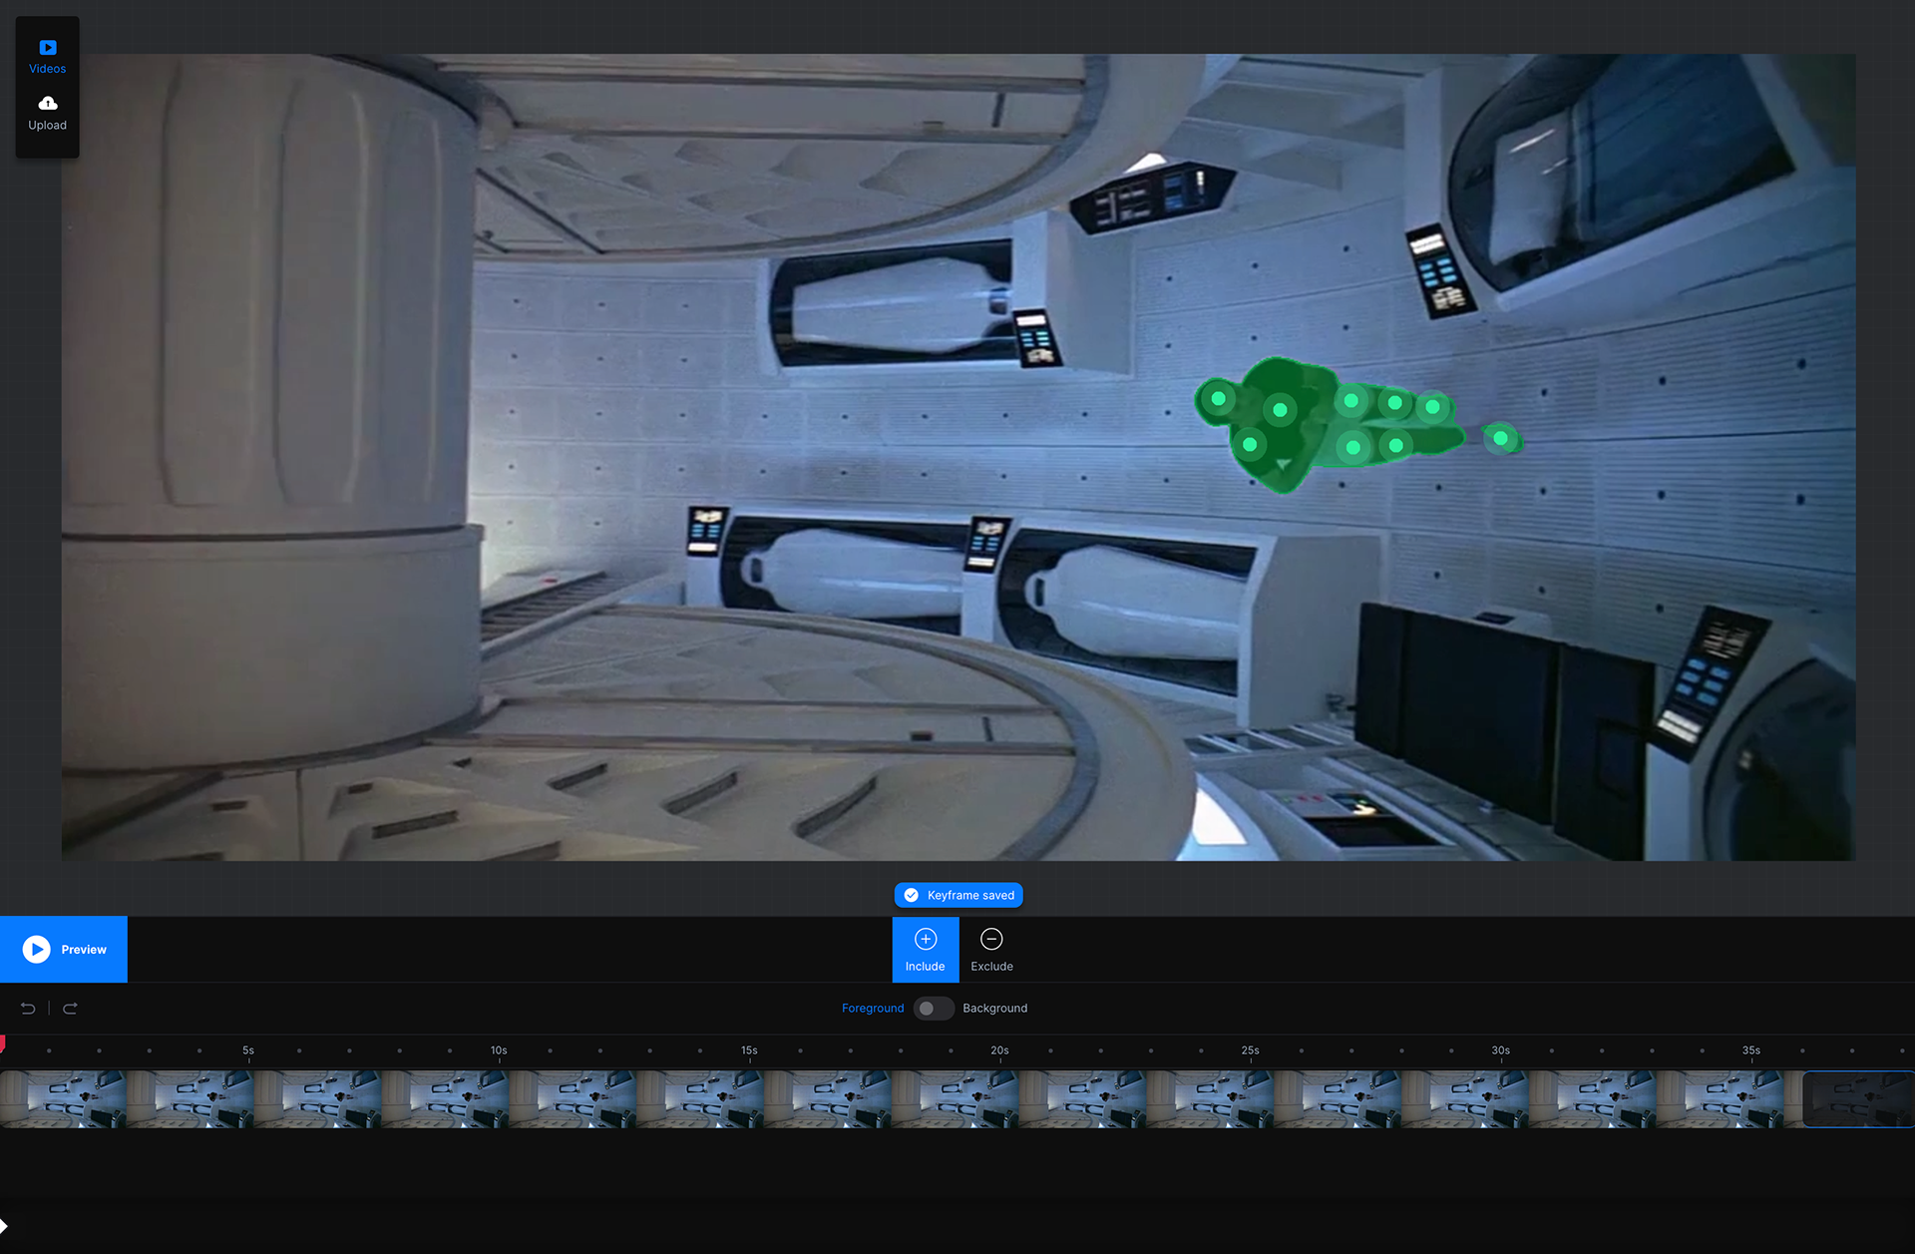
Task: Click the red playhead marker at timeline start
Action: (x=3, y=1044)
